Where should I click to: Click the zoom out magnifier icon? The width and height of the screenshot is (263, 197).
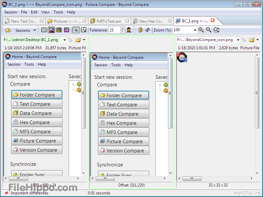click(x=208, y=30)
